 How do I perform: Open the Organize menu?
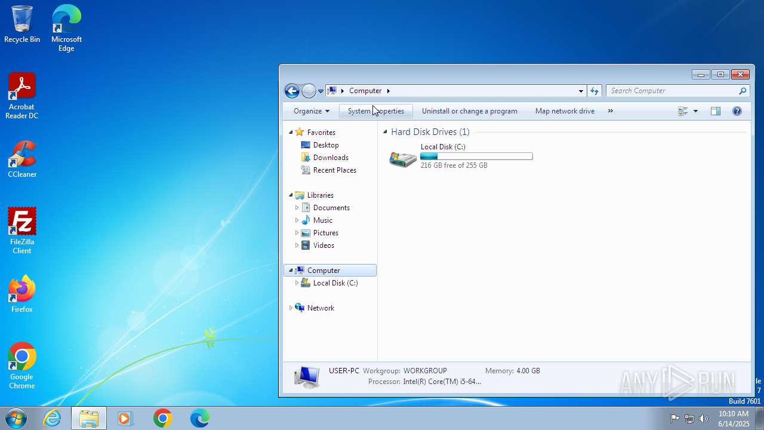(x=311, y=111)
